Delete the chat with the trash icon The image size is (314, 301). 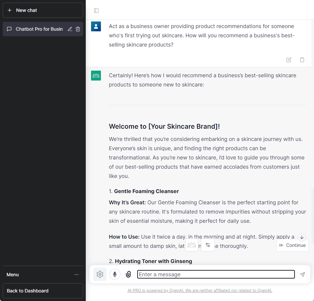[78, 29]
